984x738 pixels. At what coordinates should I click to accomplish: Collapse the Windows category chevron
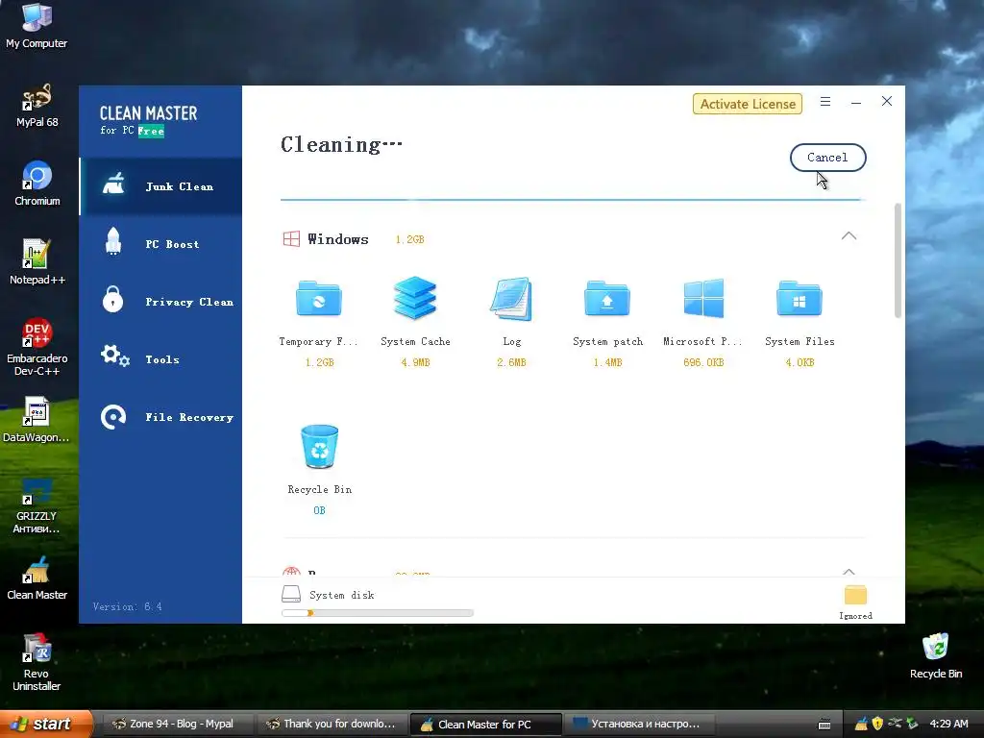[x=849, y=236]
